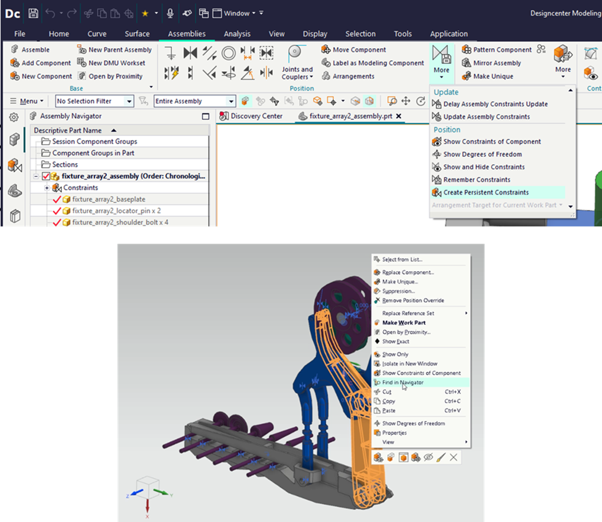Click the Rotate view icon in toolbar

click(421, 101)
